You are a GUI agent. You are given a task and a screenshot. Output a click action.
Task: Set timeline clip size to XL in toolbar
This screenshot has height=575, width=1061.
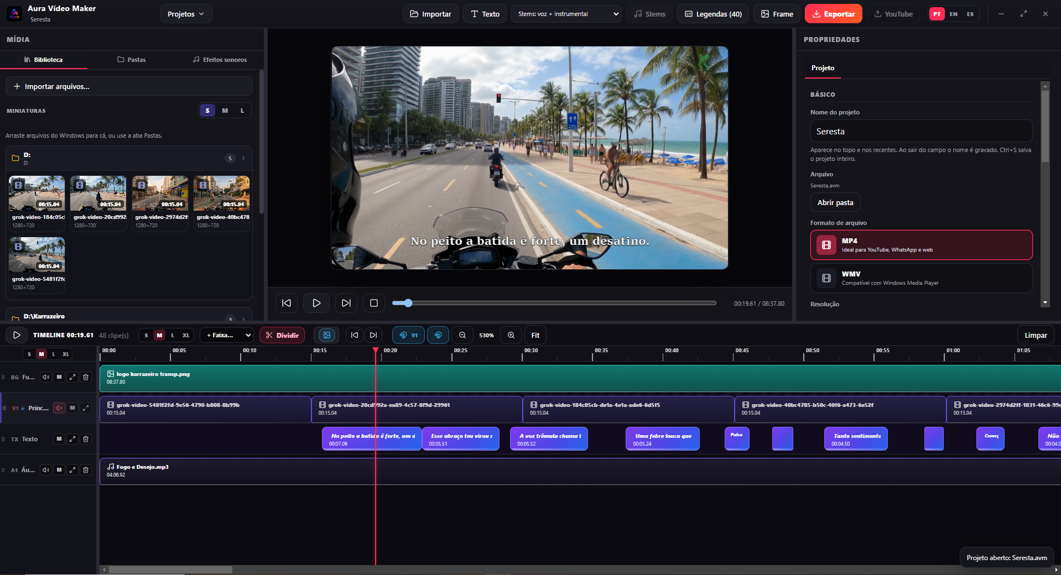186,335
